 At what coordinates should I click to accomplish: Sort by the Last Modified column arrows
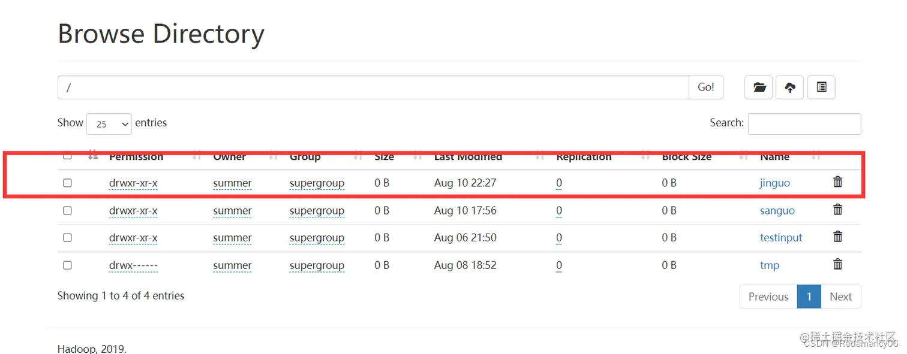(540, 156)
